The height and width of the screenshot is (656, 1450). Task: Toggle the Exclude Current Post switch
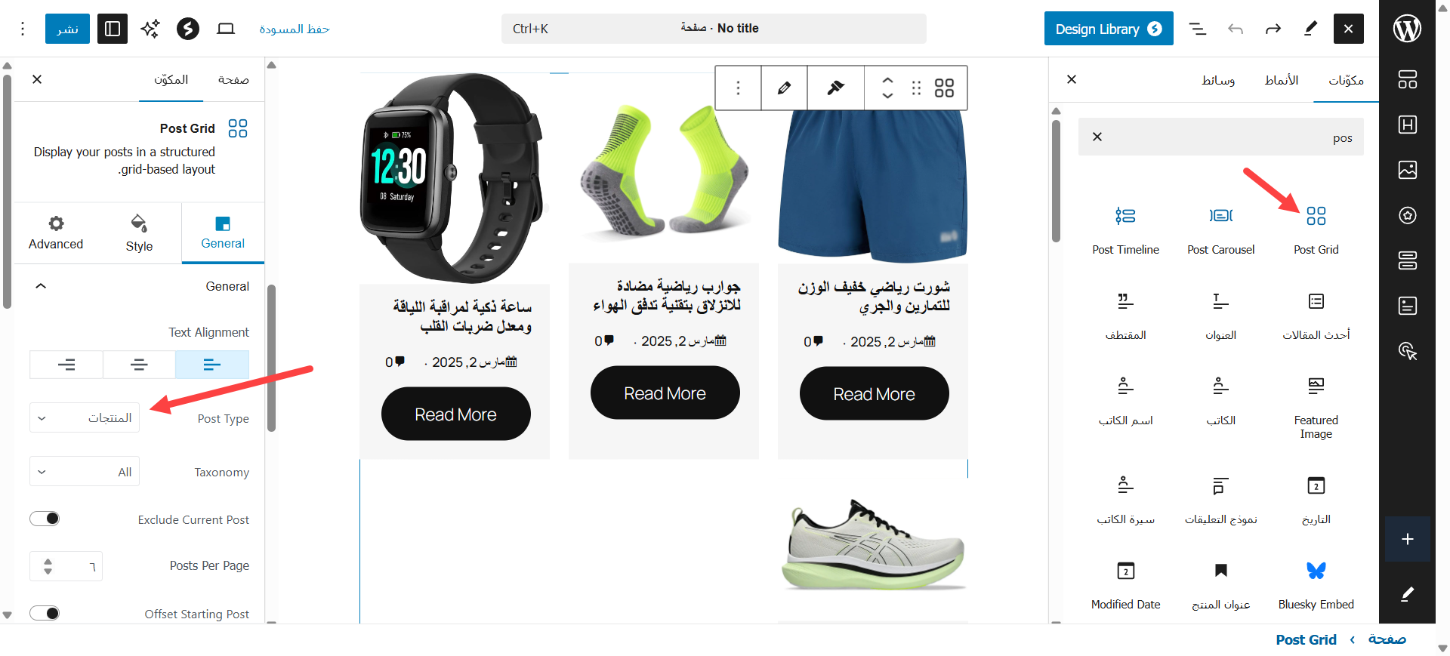pos(45,519)
